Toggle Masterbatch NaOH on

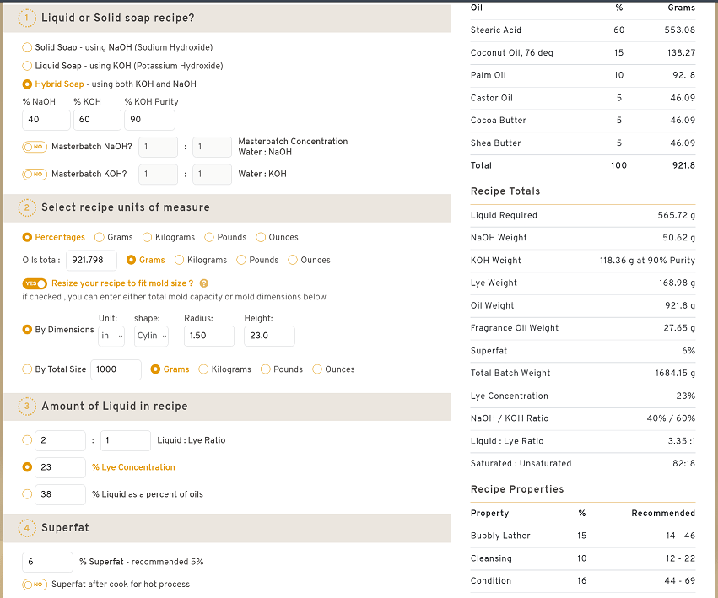tap(34, 147)
